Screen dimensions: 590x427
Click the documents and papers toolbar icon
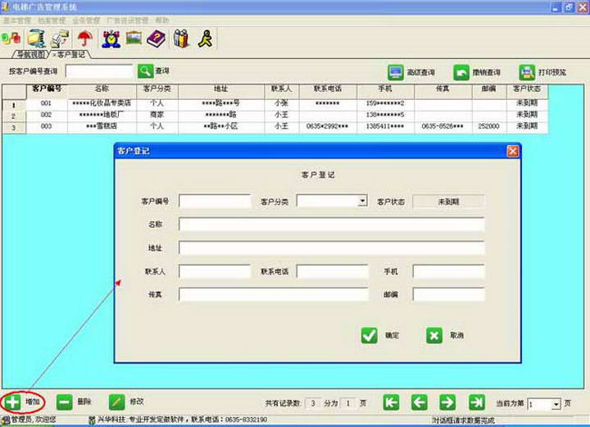(x=60, y=39)
